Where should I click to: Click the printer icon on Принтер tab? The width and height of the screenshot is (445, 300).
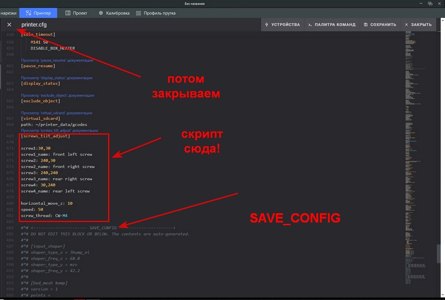point(28,13)
